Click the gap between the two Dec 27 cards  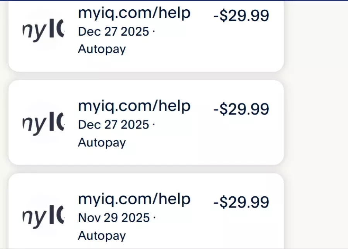146,76
